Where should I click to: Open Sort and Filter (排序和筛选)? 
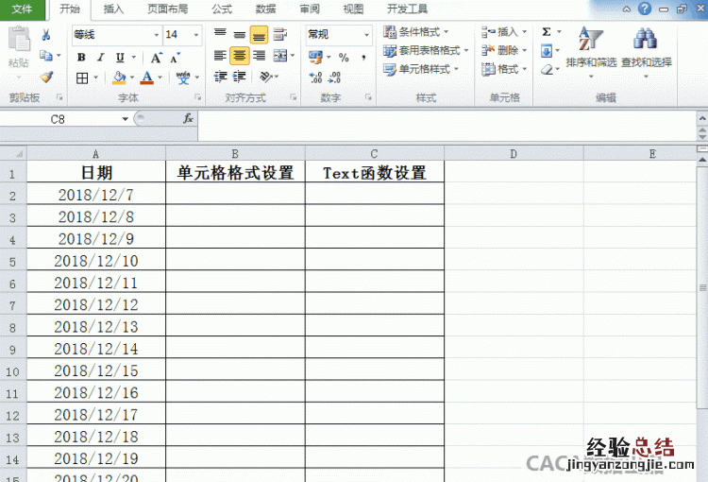coord(591,51)
